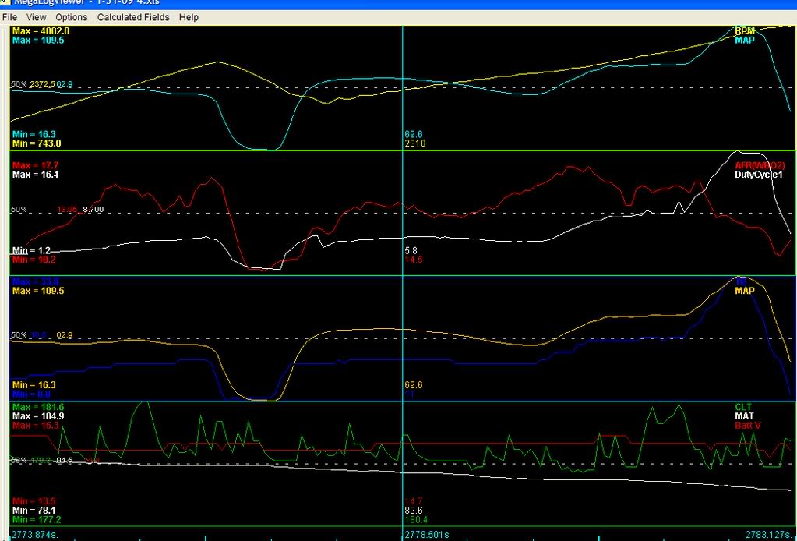Toggle the CLT trace label in bottom graph
Image resolution: width=797 pixels, height=541 pixels.
tap(744, 406)
